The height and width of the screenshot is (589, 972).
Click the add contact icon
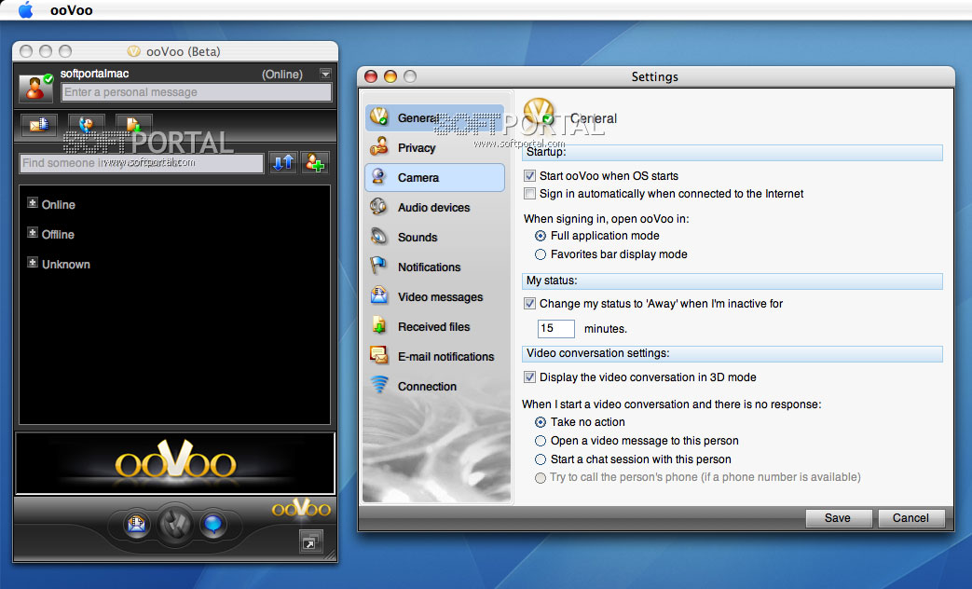(x=315, y=163)
